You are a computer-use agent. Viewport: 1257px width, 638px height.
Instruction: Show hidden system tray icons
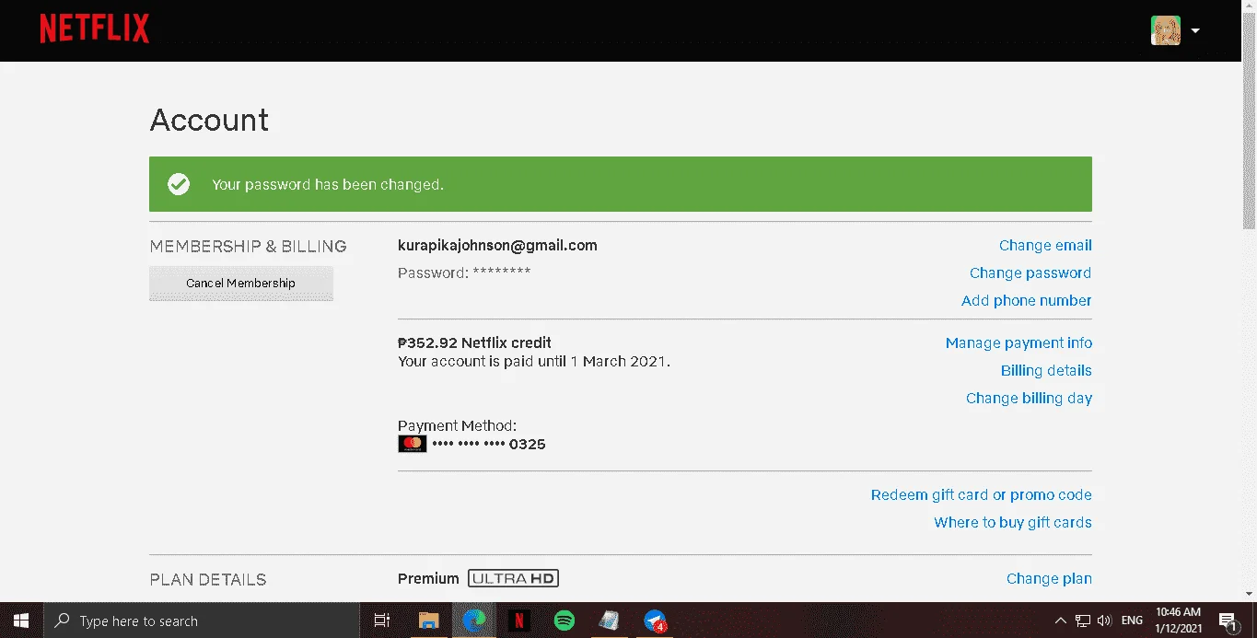click(1060, 621)
